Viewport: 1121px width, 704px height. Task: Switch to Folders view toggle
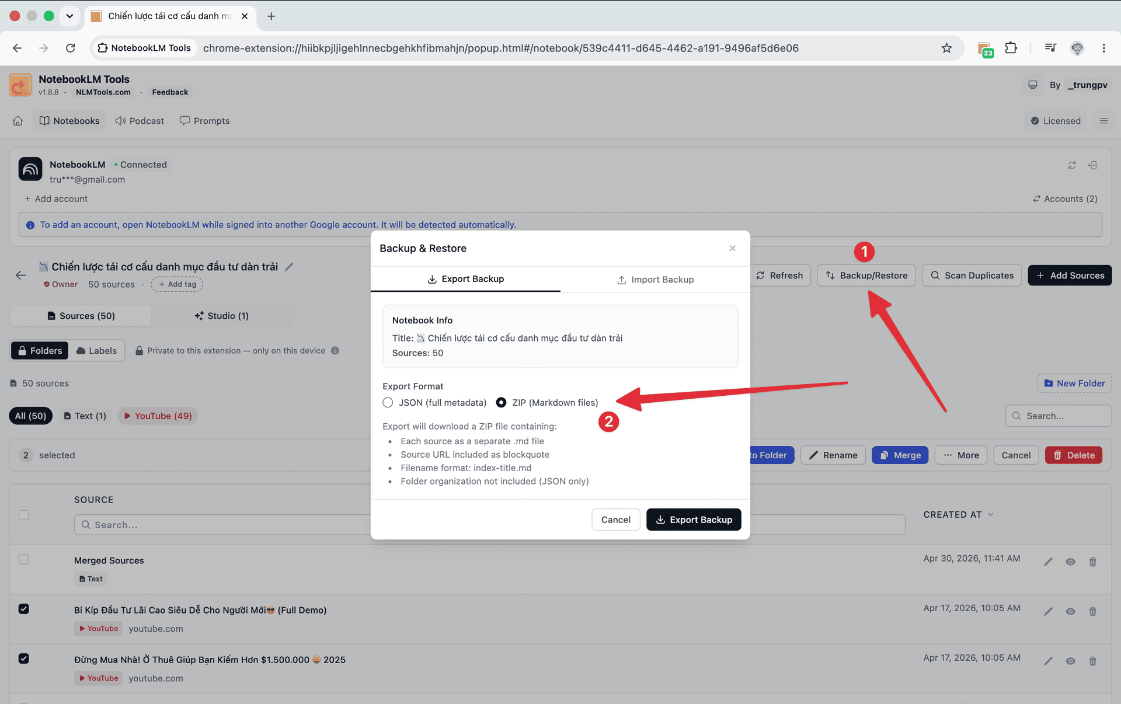coord(40,350)
